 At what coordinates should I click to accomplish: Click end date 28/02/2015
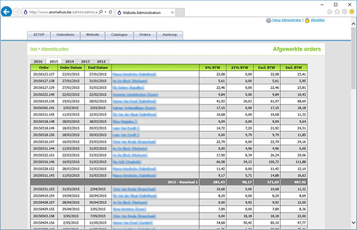tap(98, 101)
